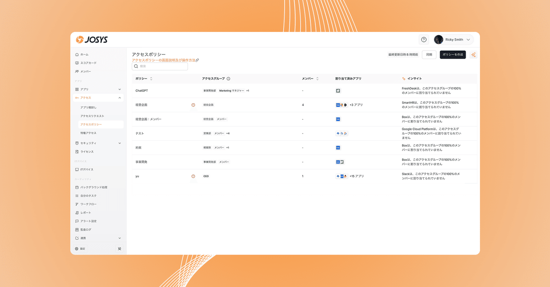Viewport: 550px width, 287px height.
Task: Sort by the メンバー column arrows
Action: tap(317, 79)
